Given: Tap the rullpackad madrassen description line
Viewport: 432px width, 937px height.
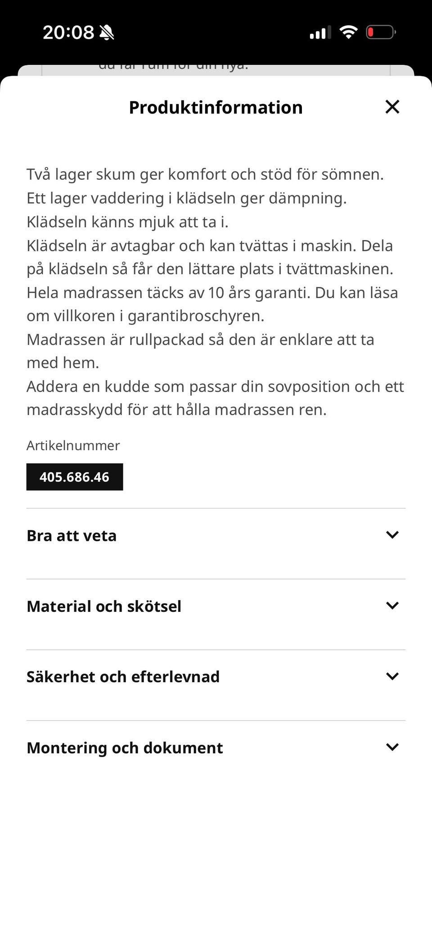Looking at the screenshot, I should pos(200,351).
